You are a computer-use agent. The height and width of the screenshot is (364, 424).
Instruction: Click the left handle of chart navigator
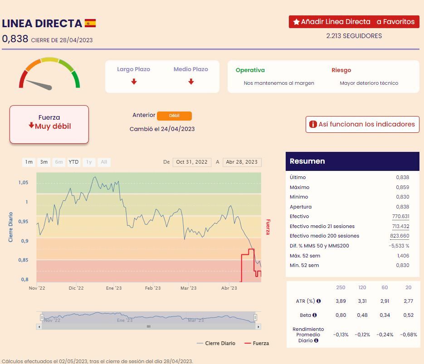(x=42, y=317)
